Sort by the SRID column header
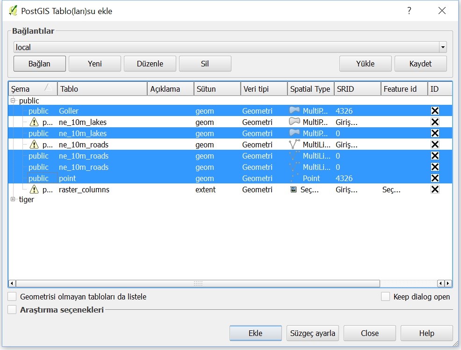This screenshot has width=461, height=350. pos(357,89)
